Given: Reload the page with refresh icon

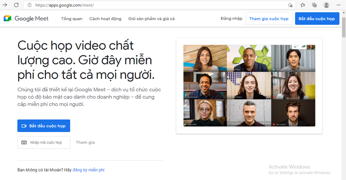Looking at the screenshot, I should [16, 5].
